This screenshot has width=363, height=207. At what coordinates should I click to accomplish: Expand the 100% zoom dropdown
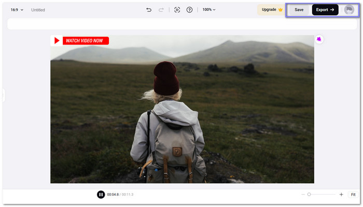209,9
